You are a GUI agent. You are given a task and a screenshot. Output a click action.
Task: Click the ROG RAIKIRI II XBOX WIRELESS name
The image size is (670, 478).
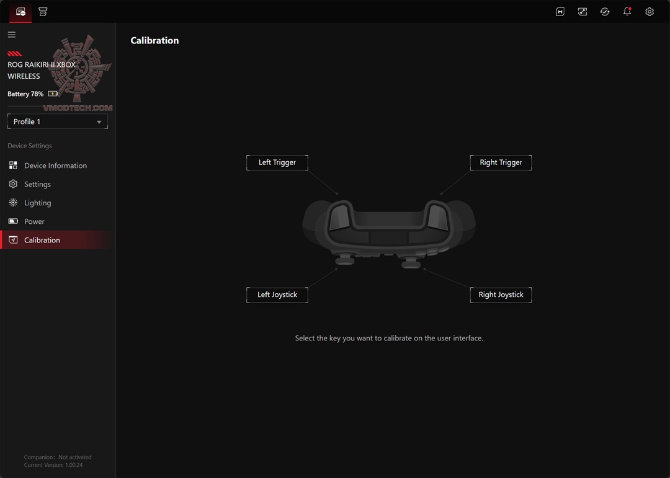point(42,71)
